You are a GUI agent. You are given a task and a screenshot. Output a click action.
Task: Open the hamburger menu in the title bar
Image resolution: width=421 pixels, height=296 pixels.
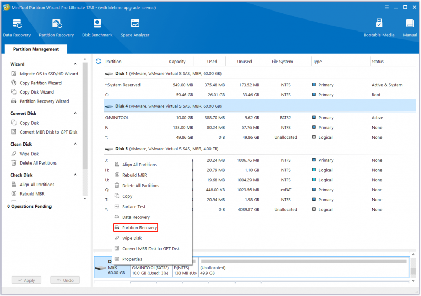(x=387, y=7)
